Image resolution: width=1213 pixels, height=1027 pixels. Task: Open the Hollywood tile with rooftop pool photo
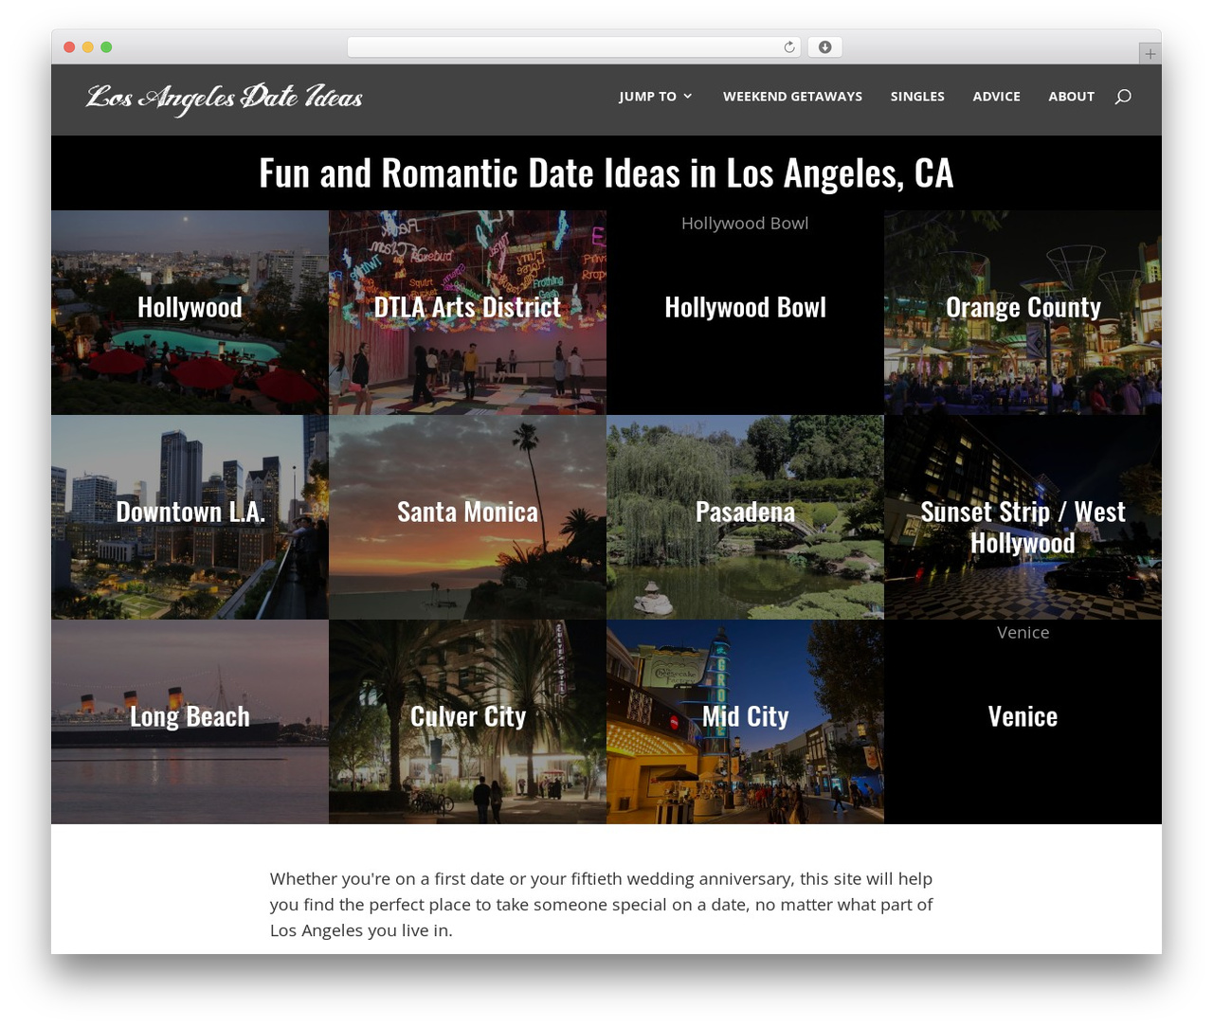[190, 313]
